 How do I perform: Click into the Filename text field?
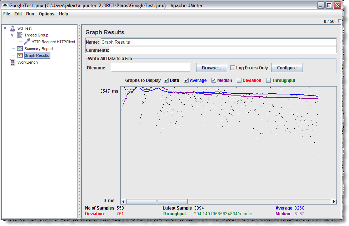(x=150, y=68)
